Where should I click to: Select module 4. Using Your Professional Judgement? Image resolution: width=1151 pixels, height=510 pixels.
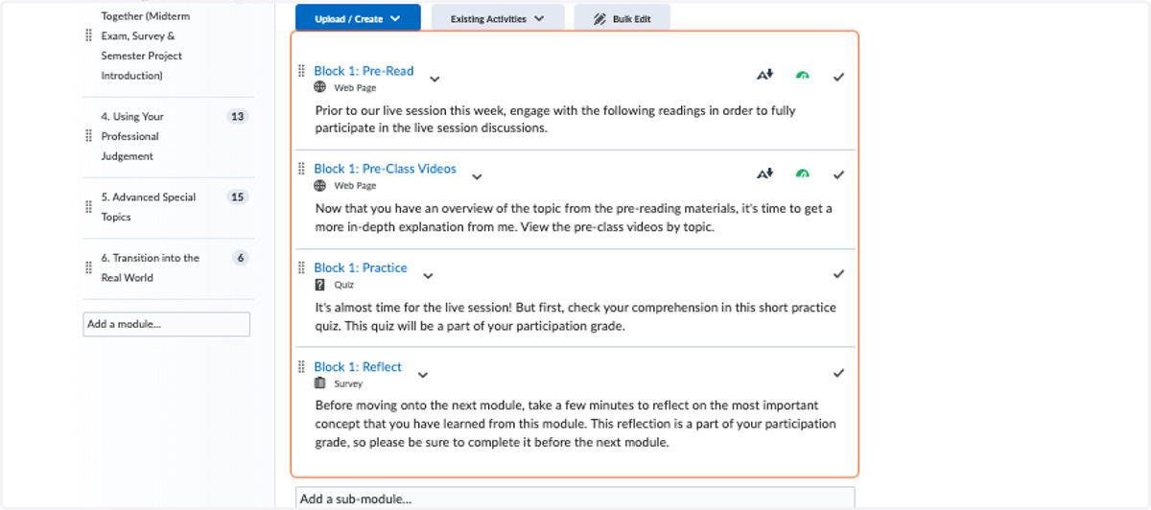[x=132, y=136]
